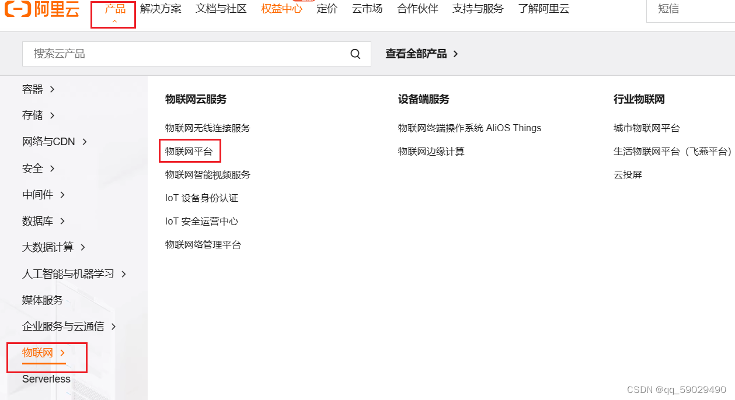The width and height of the screenshot is (735, 400).
Task: Select the Serverless category
Action: 46,379
